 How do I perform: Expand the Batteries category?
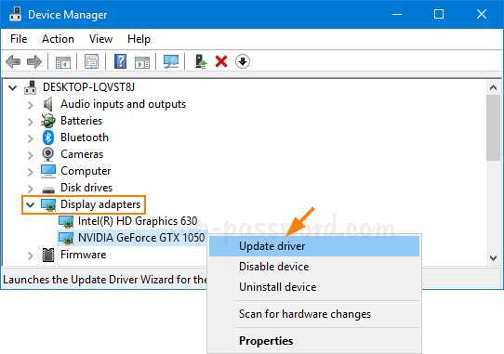[30, 122]
